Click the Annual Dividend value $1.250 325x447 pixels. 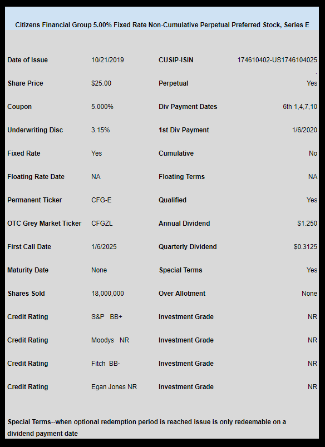click(x=307, y=223)
